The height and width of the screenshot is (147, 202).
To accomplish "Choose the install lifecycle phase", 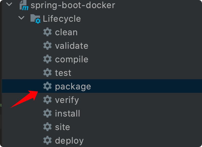I will (67, 113).
